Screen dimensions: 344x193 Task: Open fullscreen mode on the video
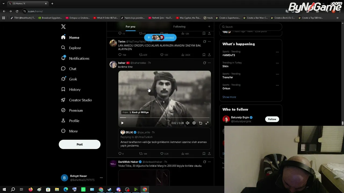pyautogui.click(x=207, y=123)
